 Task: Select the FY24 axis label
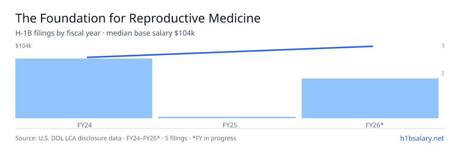(84, 125)
